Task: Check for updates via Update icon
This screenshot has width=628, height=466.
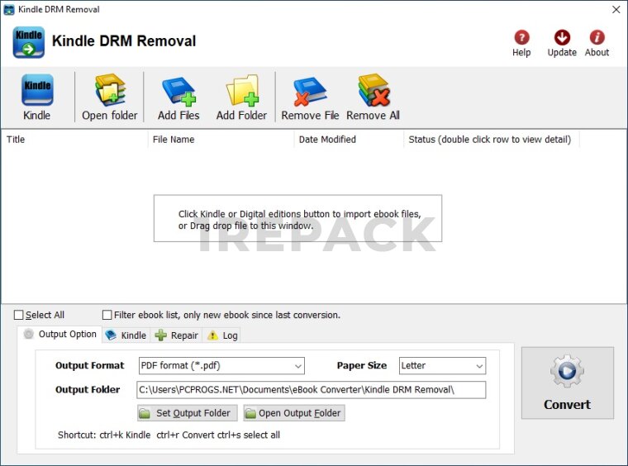Action: point(562,38)
